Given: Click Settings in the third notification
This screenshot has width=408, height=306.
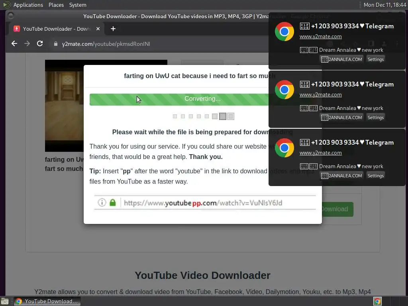Looking at the screenshot, I should pyautogui.click(x=375, y=176).
